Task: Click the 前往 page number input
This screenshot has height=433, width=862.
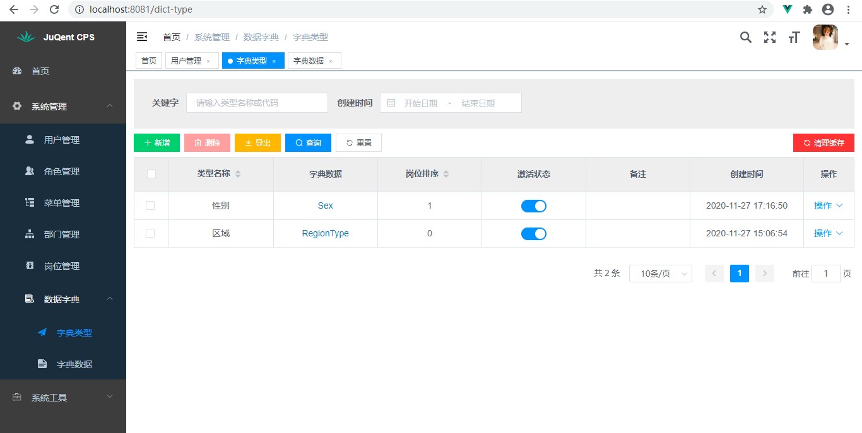Action: coord(826,274)
